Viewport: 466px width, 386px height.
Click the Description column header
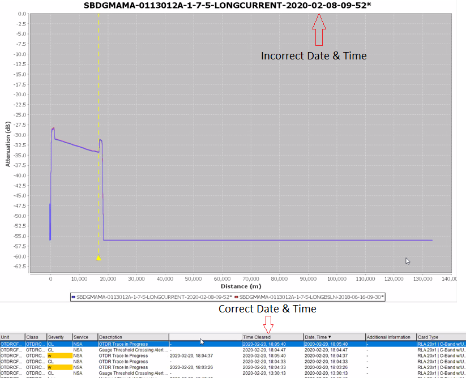click(133, 337)
